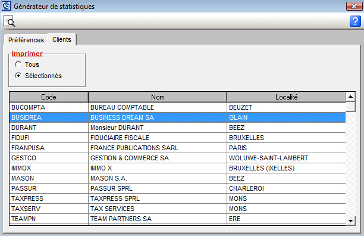Image resolution: width=364 pixels, height=236 pixels.
Task: Click the CHARLEROI locality cell
Action: 286,188
